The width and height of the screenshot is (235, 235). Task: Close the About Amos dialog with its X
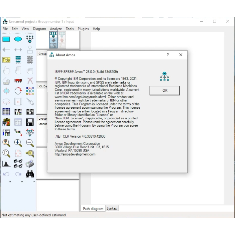(181, 55)
